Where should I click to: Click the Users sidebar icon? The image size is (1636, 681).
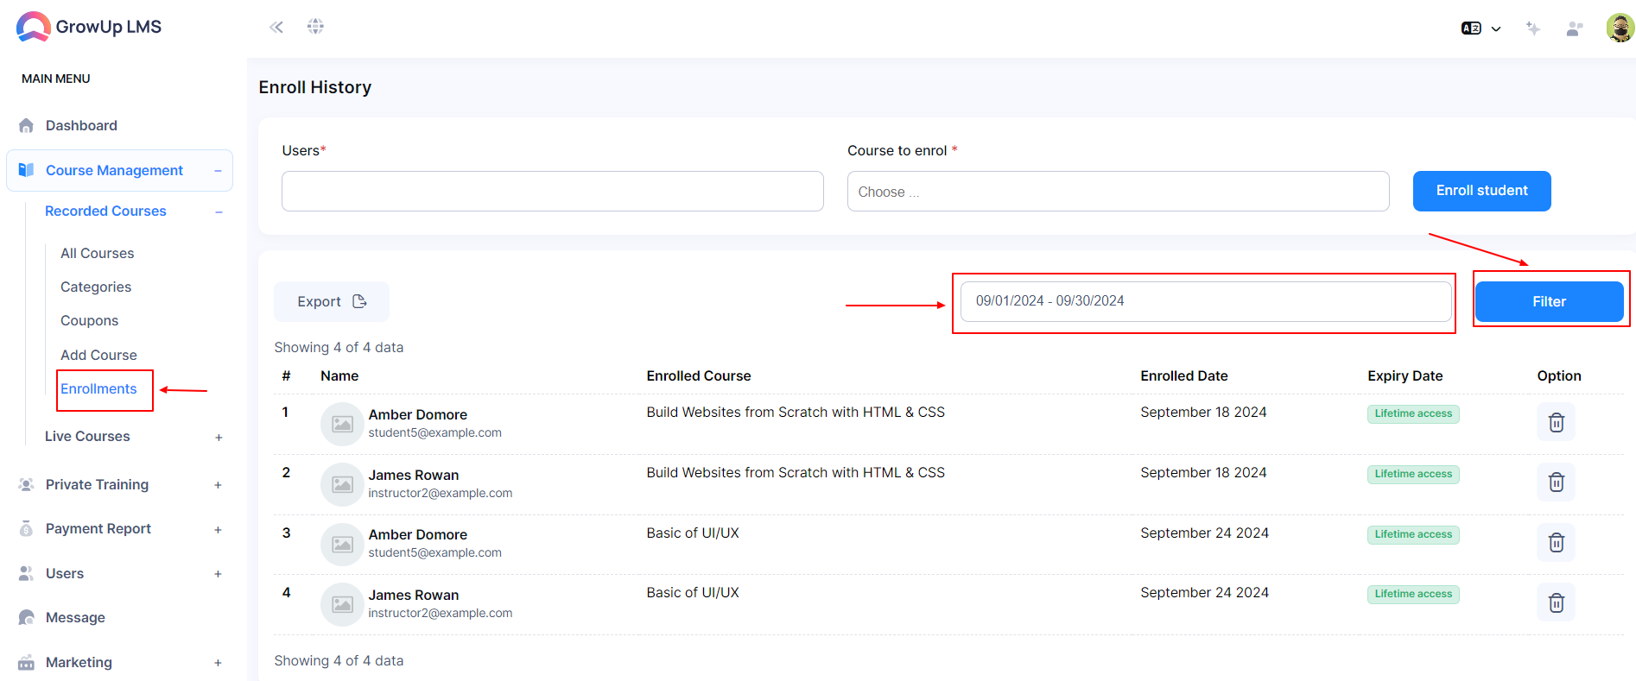26,573
